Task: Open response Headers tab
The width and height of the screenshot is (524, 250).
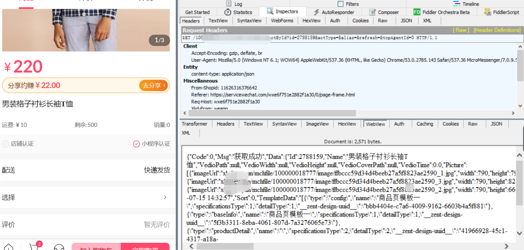Action: 225,124
